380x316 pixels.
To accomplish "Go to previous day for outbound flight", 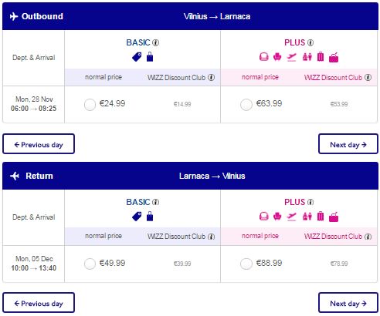I will point(39,144).
